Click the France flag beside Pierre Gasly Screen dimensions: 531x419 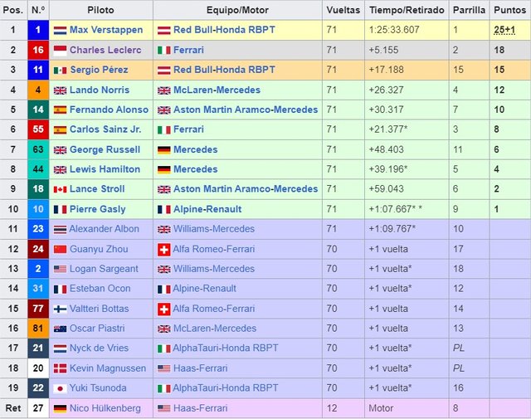60,210
